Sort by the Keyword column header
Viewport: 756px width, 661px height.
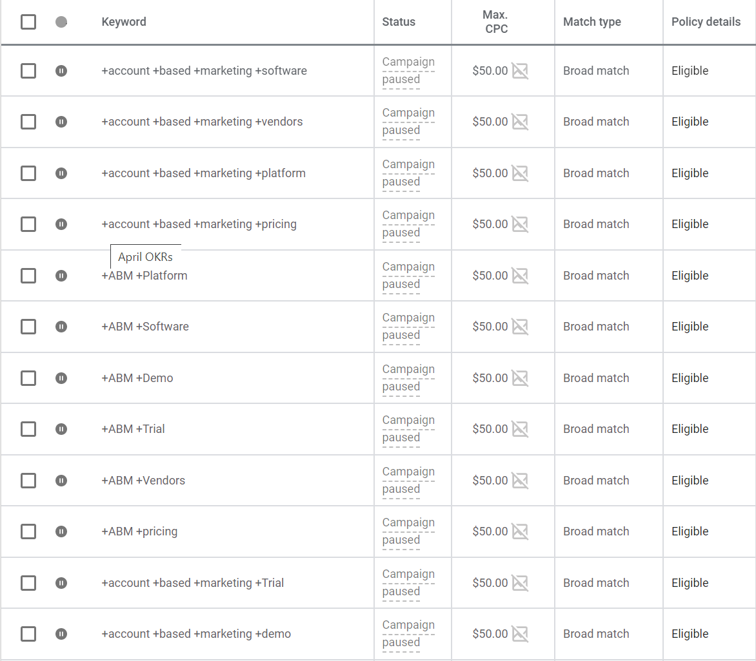pyautogui.click(x=124, y=22)
